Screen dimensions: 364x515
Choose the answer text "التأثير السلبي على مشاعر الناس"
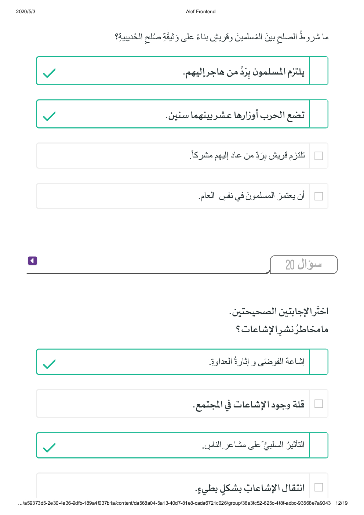[253, 445]
